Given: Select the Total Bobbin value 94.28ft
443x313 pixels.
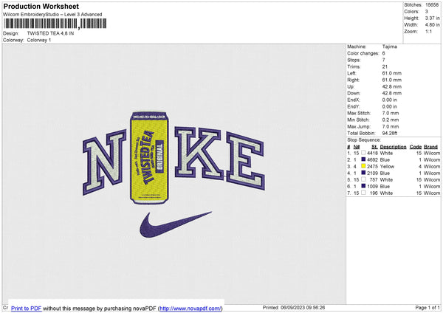Looking at the screenshot, I should pyautogui.click(x=390, y=133).
